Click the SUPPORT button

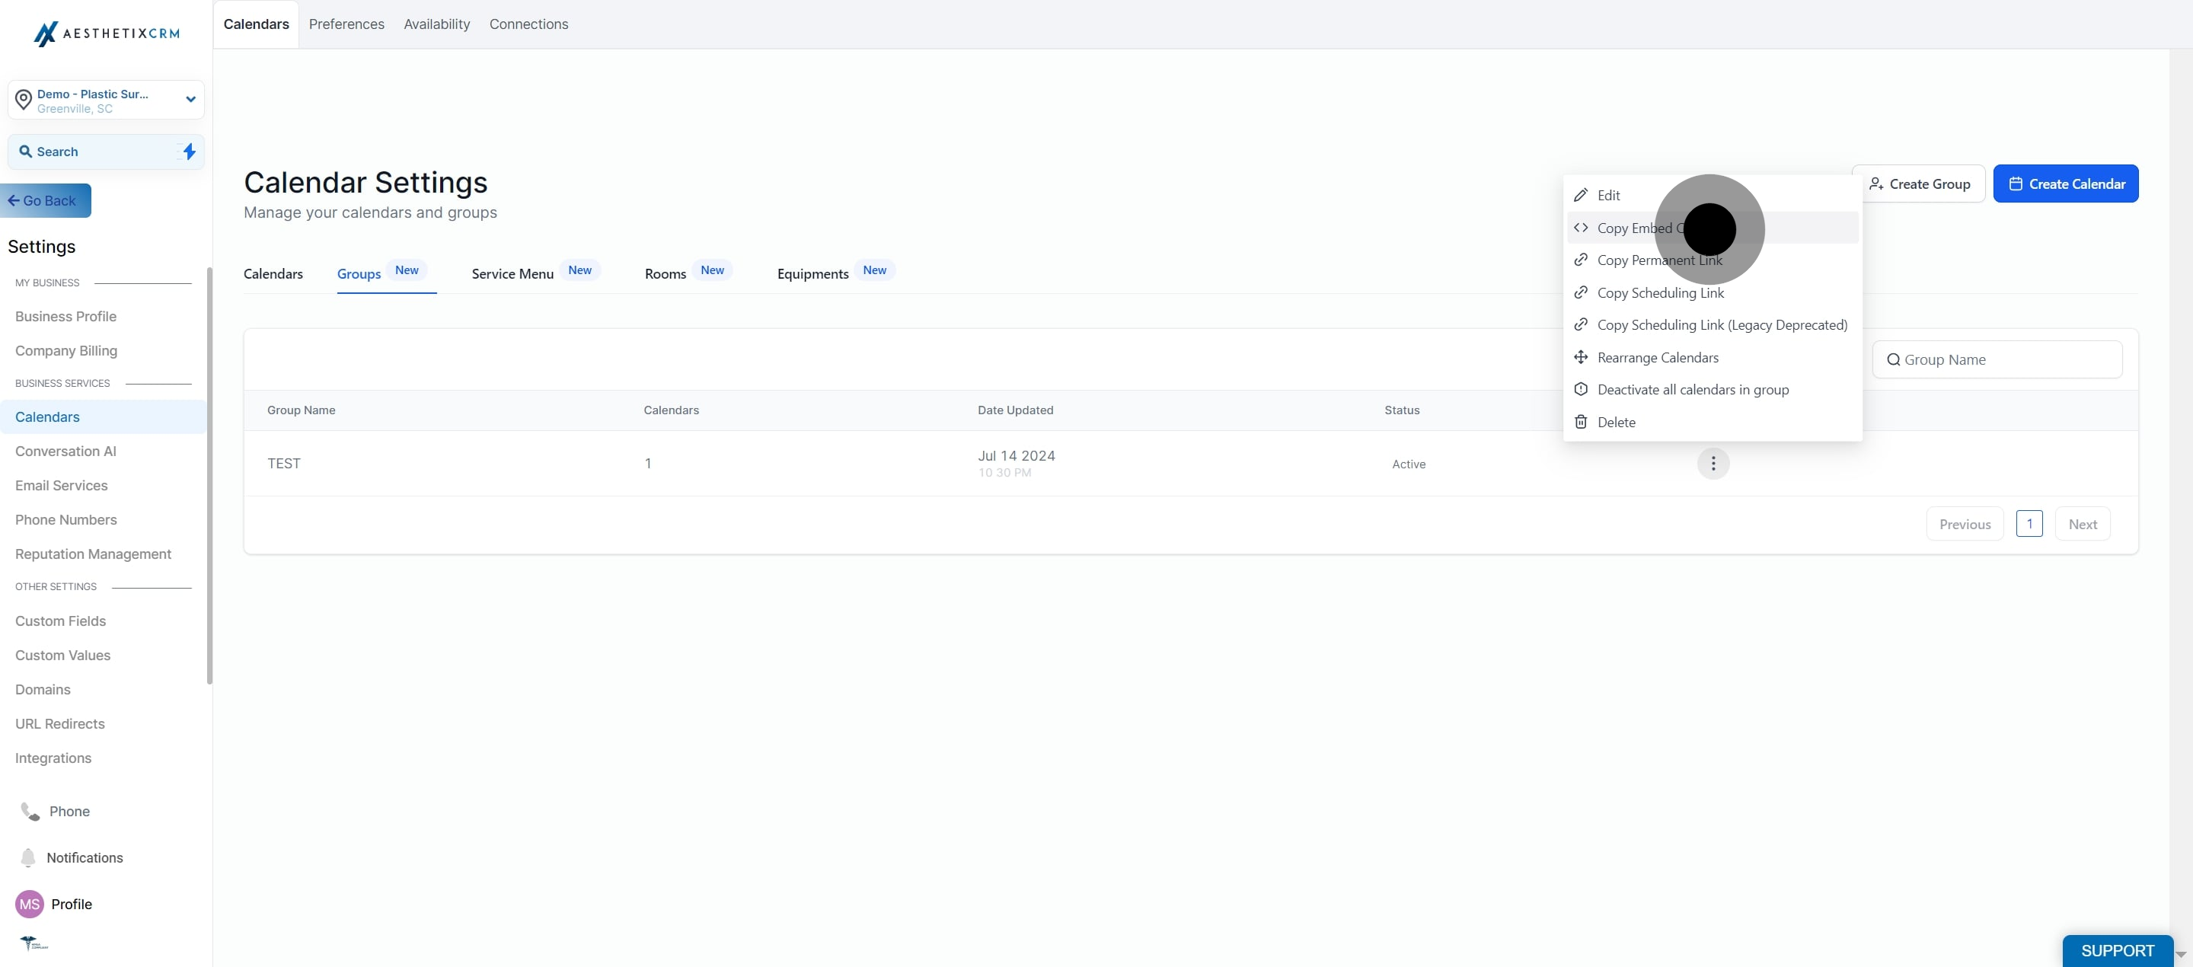pyautogui.click(x=2117, y=952)
